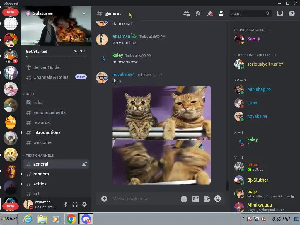Click atuamae user avatar in bottom panel
Screen dimensions: 300x225
(x=28, y=204)
